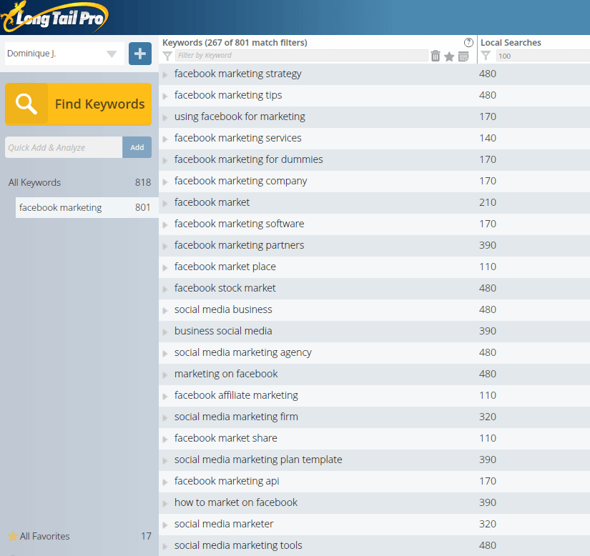Click the Local Searches column header

511,42
